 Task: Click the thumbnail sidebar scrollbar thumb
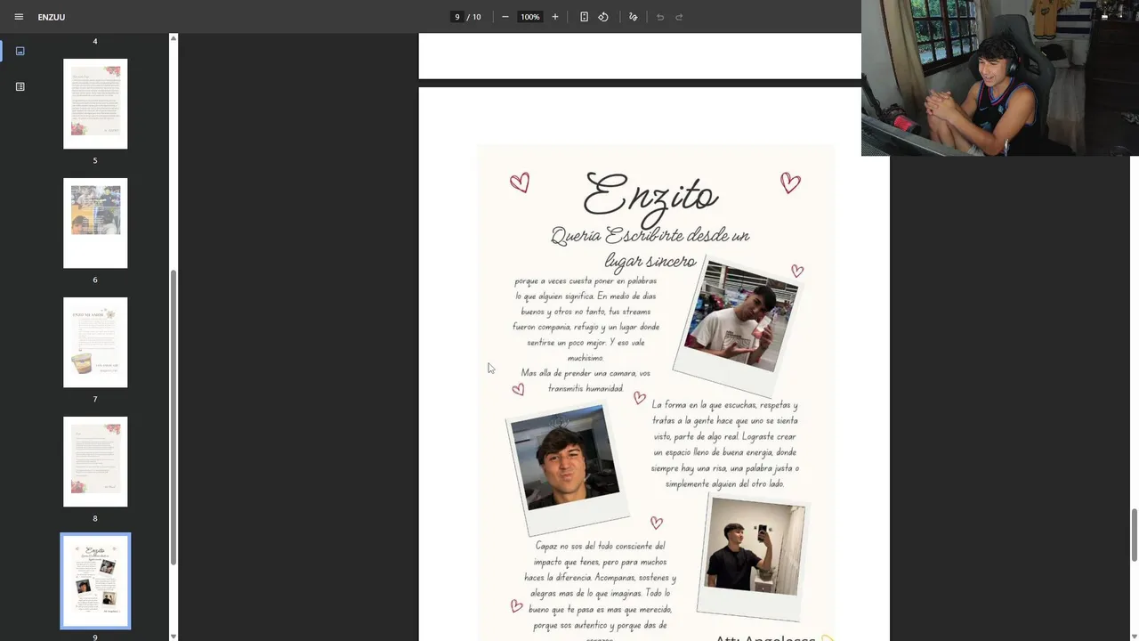(x=174, y=417)
